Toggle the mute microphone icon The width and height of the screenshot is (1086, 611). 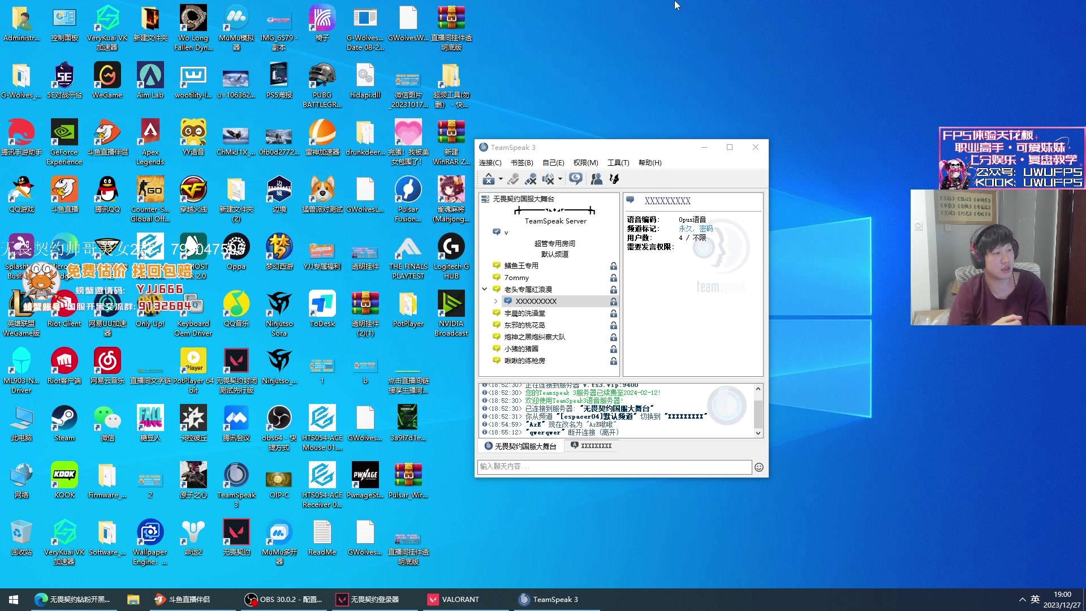pyautogui.click(x=530, y=179)
